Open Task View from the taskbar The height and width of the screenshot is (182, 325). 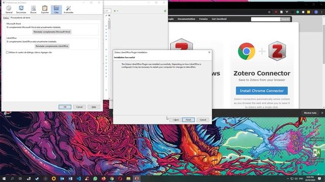(20, 178)
